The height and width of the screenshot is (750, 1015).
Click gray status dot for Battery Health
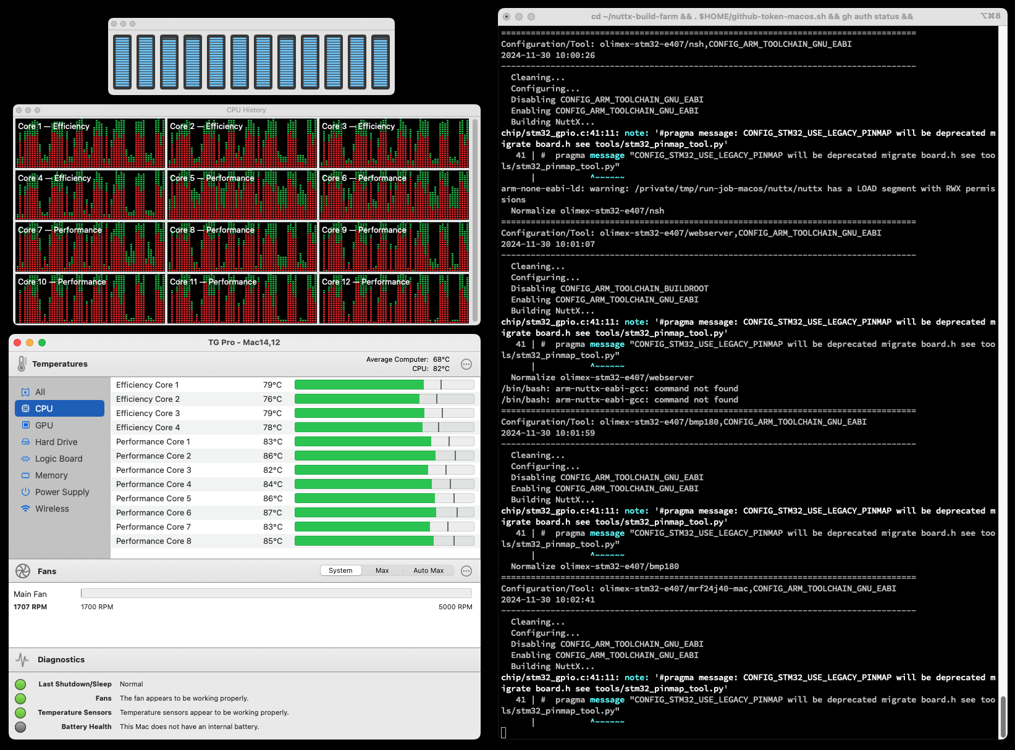[20, 727]
